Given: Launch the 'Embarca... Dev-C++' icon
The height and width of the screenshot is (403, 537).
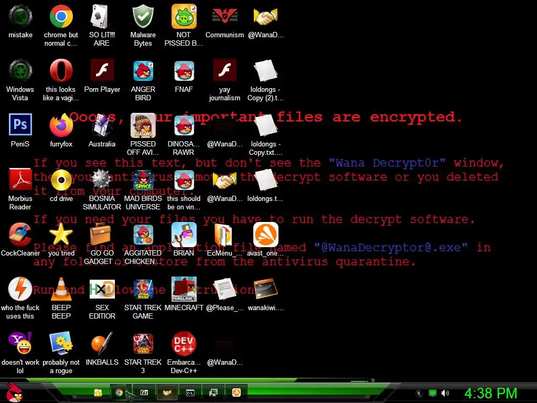Looking at the screenshot, I should click(x=184, y=343).
